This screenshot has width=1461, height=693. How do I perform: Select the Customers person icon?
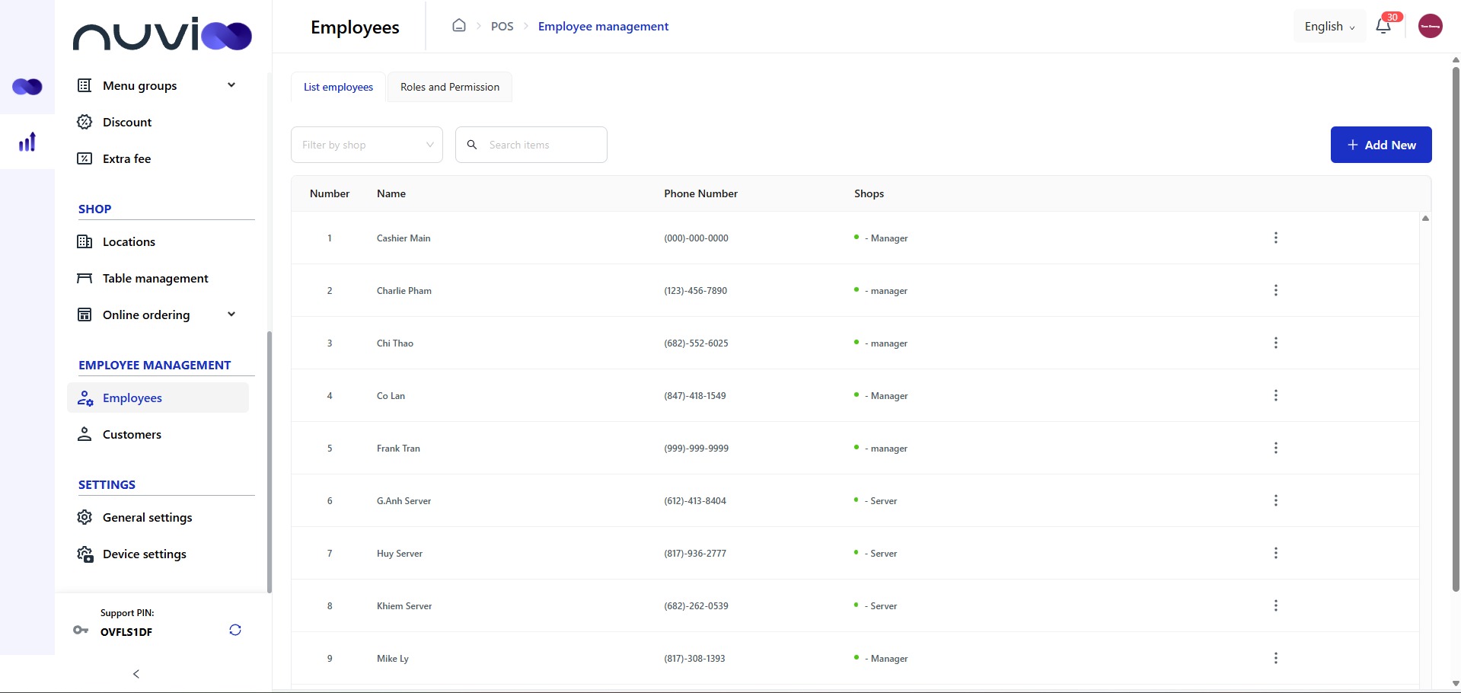(x=85, y=434)
